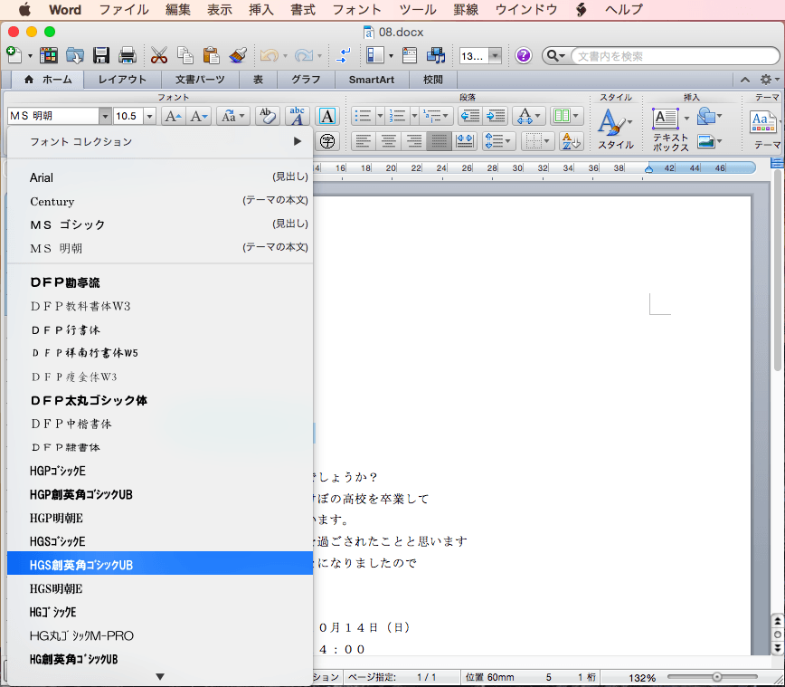The width and height of the screenshot is (785, 687).
Task: Choose the Century font entry
Action: [160, 202]
